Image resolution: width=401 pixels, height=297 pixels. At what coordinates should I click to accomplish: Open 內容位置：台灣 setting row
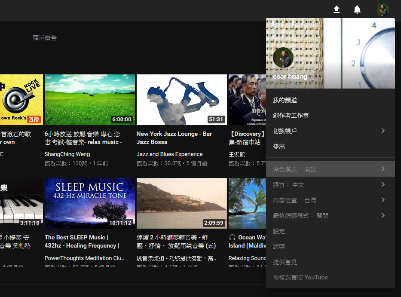tap(331, 200)
